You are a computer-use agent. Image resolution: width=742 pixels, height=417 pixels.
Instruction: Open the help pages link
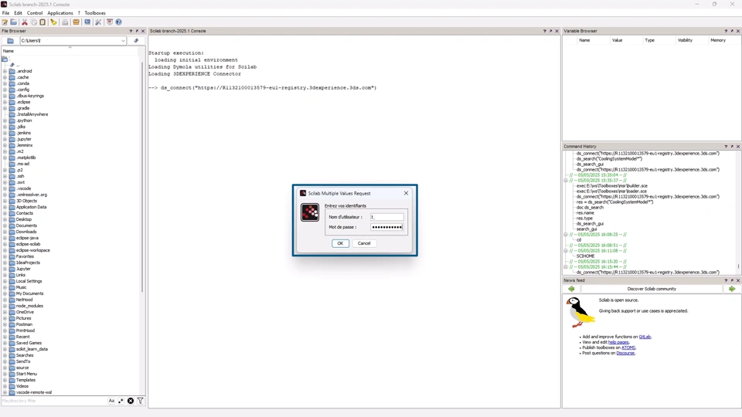pos(618,342)
